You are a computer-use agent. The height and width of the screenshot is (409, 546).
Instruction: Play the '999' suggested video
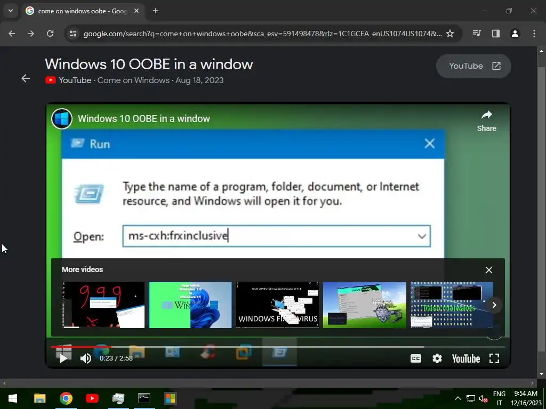click(103, 305)
